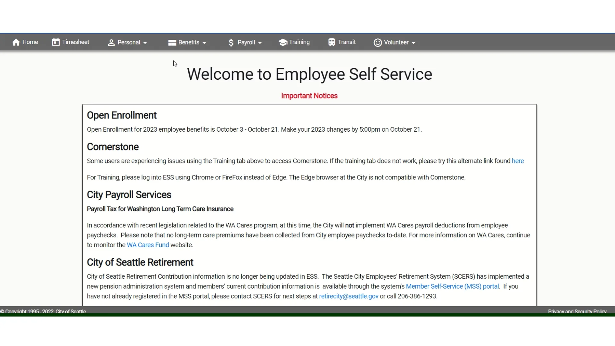Screen dimensions: 615x346
Task: Open the Privacy and Security Policy link
Action: (x=577, y=311)
